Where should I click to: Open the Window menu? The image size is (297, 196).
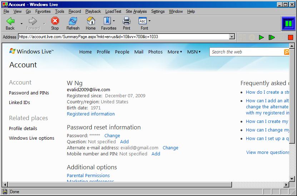pyautogui.click(x=176, y=11)
